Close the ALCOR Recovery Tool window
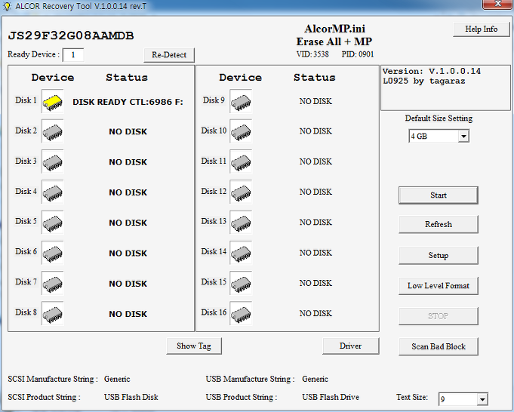 click(x=497, y=4)
